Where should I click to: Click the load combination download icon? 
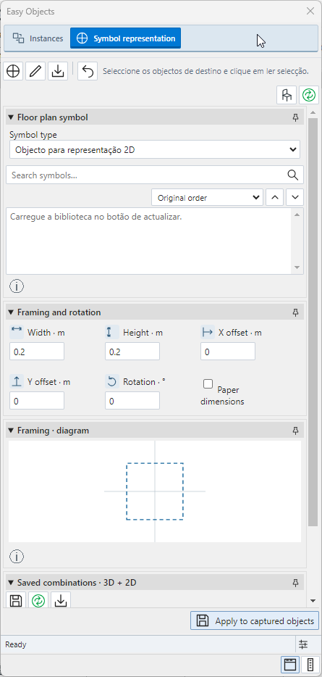pos(61,601)
